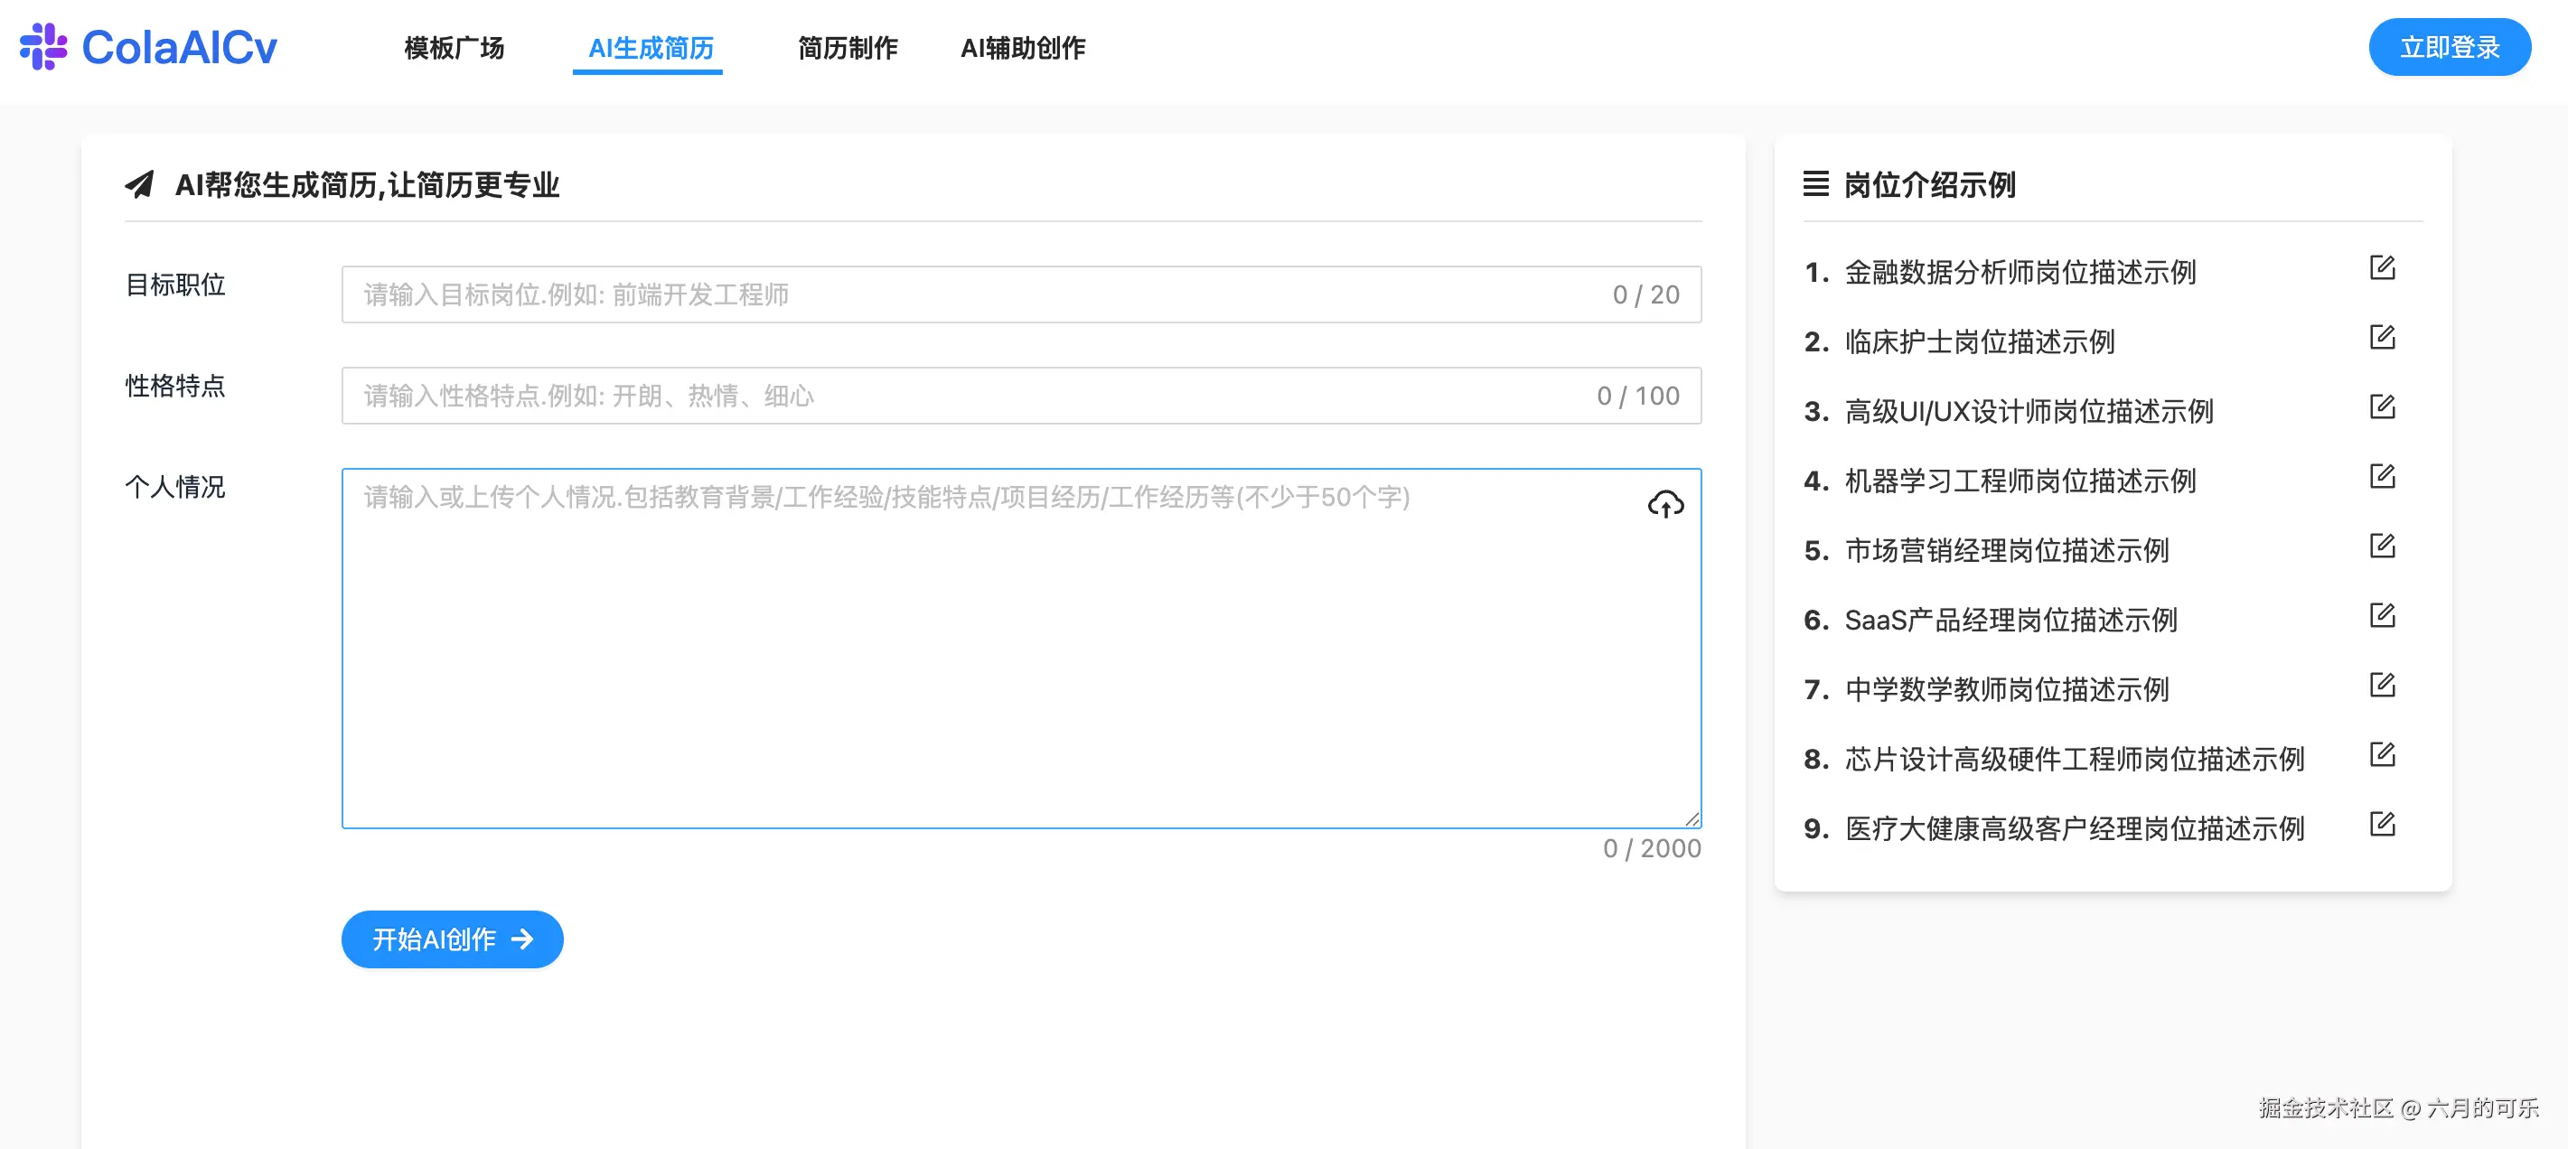2568x1149 pixels.
Task: Click edit icon beside 临床护士岗位描述示例
Action: [x=2382, y=338]
